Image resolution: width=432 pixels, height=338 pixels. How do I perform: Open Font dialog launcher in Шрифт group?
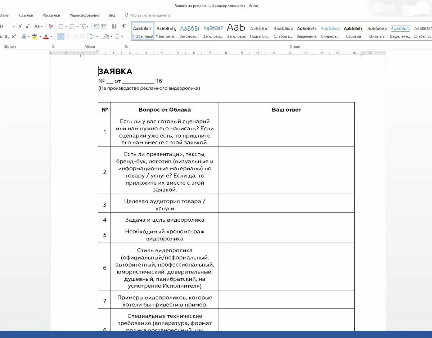(x=53, y=47)
